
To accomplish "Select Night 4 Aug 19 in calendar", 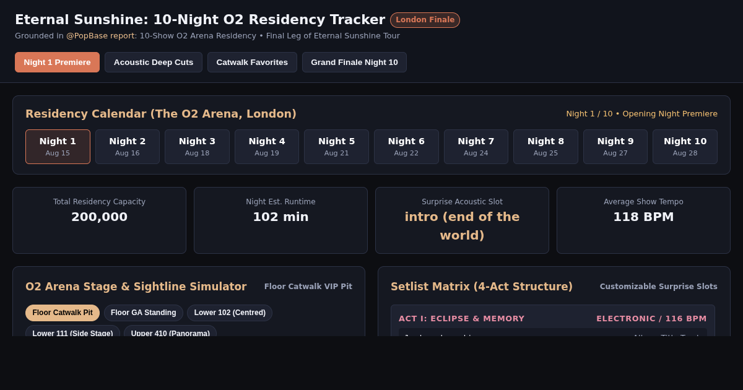I will click(267, 147).
